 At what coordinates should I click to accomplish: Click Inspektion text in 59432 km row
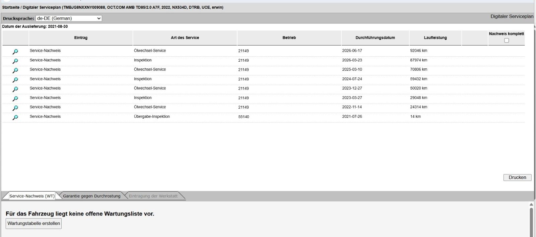point(143,79)
